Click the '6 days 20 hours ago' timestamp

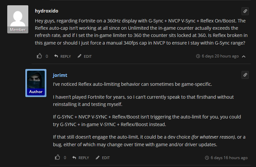(x=220, y=56)
